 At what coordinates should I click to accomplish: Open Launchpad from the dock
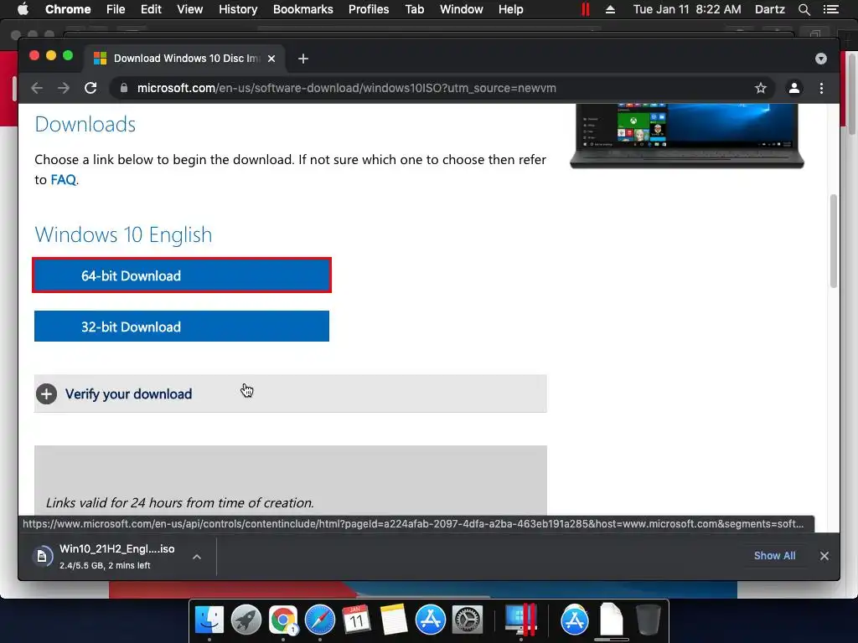click(x=246, y=620)
